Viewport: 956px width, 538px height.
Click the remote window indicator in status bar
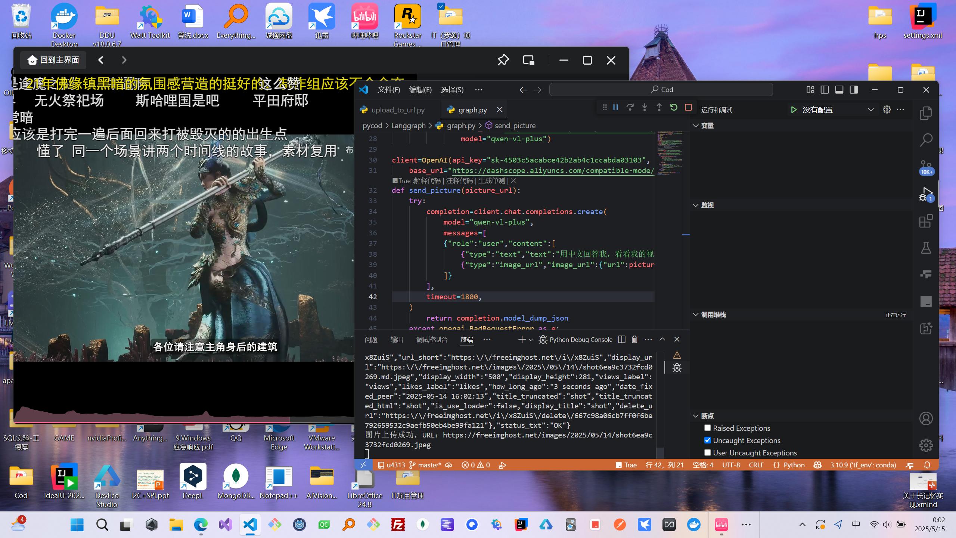click(x=363, y=465)
